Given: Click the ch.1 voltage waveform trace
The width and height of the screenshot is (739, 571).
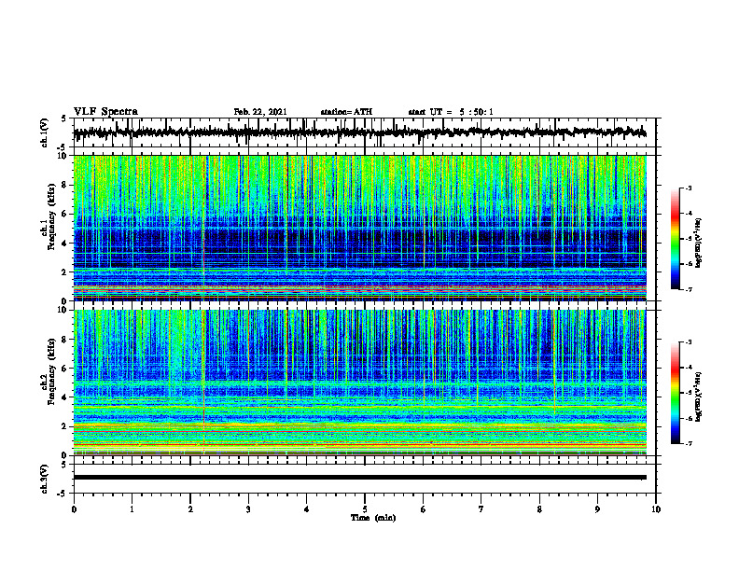Looking at the screenshot, I should (x=360, y=132).
